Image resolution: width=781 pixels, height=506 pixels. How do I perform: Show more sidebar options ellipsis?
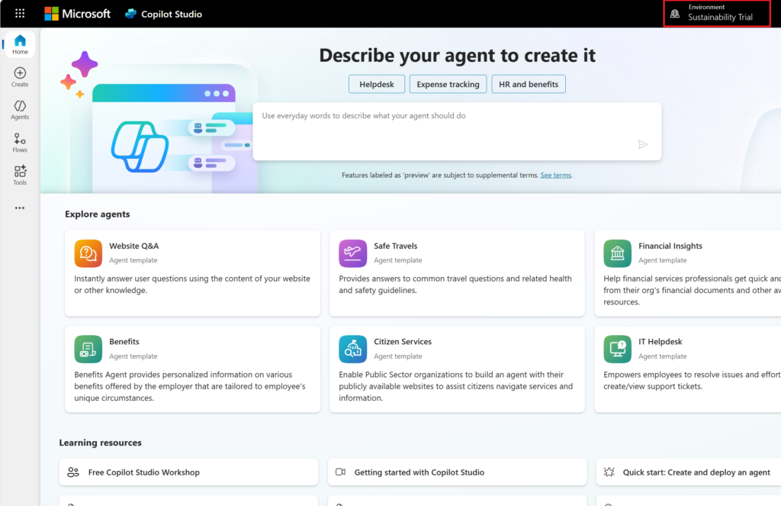pos(20,208)
